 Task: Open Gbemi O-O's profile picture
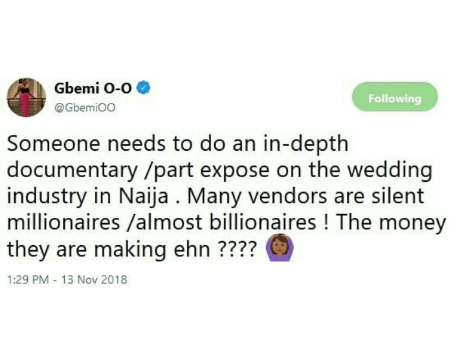27,98
